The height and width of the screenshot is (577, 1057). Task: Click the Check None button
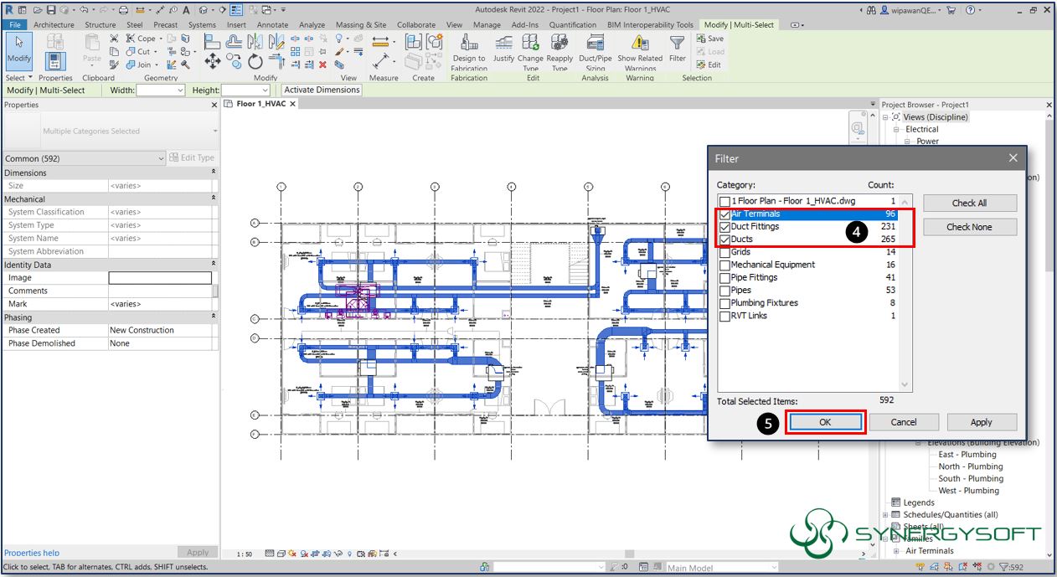click(969, 226)
